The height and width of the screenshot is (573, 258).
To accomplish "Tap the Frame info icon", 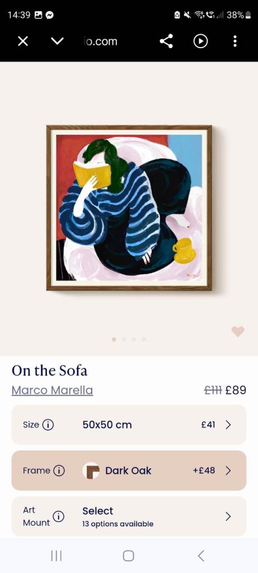I will (x=59, y=470).
